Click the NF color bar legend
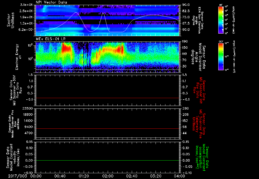The image size is (259, 179). (x=221, y=20)
